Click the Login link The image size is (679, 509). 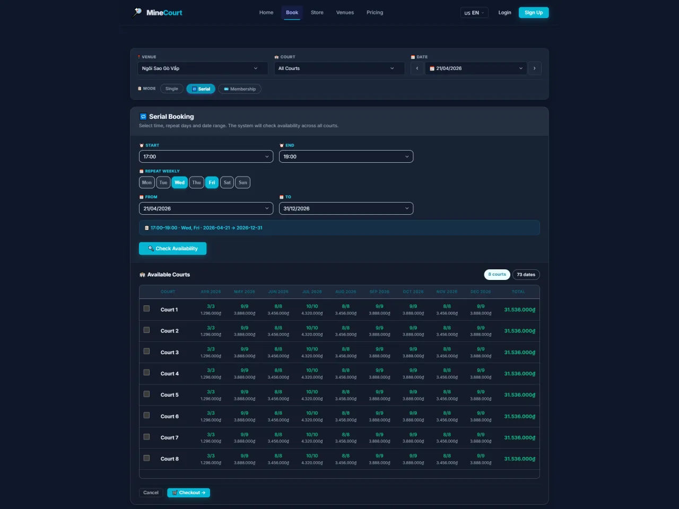point(505,13)
